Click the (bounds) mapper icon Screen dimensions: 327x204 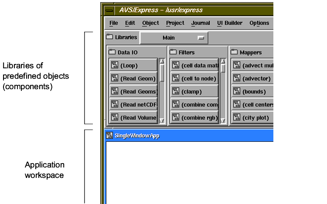coord(237,91)
